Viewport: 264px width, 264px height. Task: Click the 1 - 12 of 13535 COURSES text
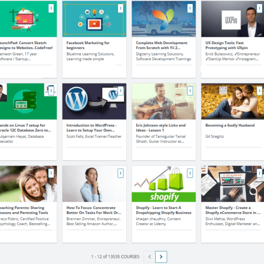click(x=115, y=257)
